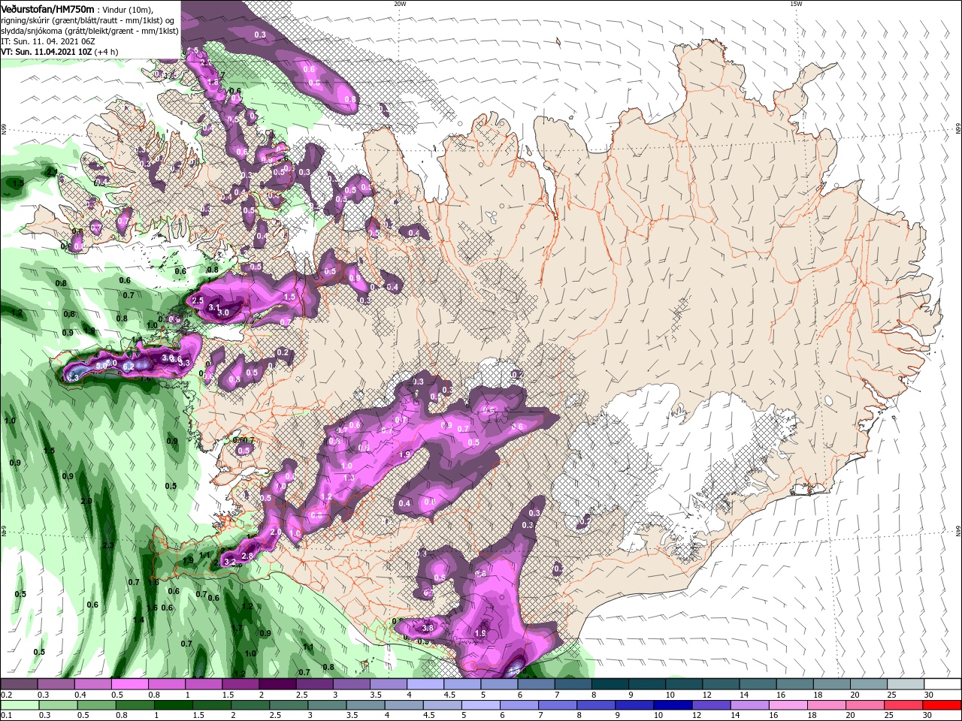Select darkest purple swatch at 2 in upper legend
The height and width of the screenshot is (721, 962).
277,684
